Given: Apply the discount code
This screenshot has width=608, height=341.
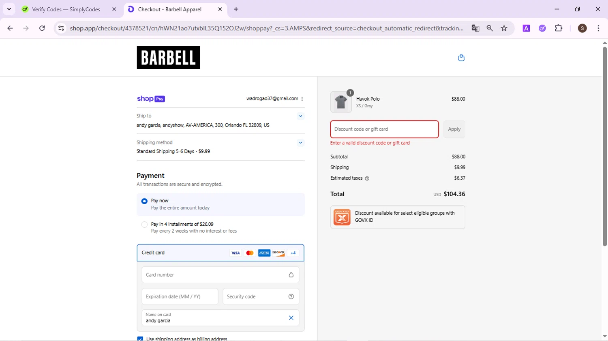Looking at the screenshot, I should coord(454,129).
